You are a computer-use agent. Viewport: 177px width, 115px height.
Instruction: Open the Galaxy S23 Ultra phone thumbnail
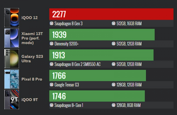click(x=12, y=59)
